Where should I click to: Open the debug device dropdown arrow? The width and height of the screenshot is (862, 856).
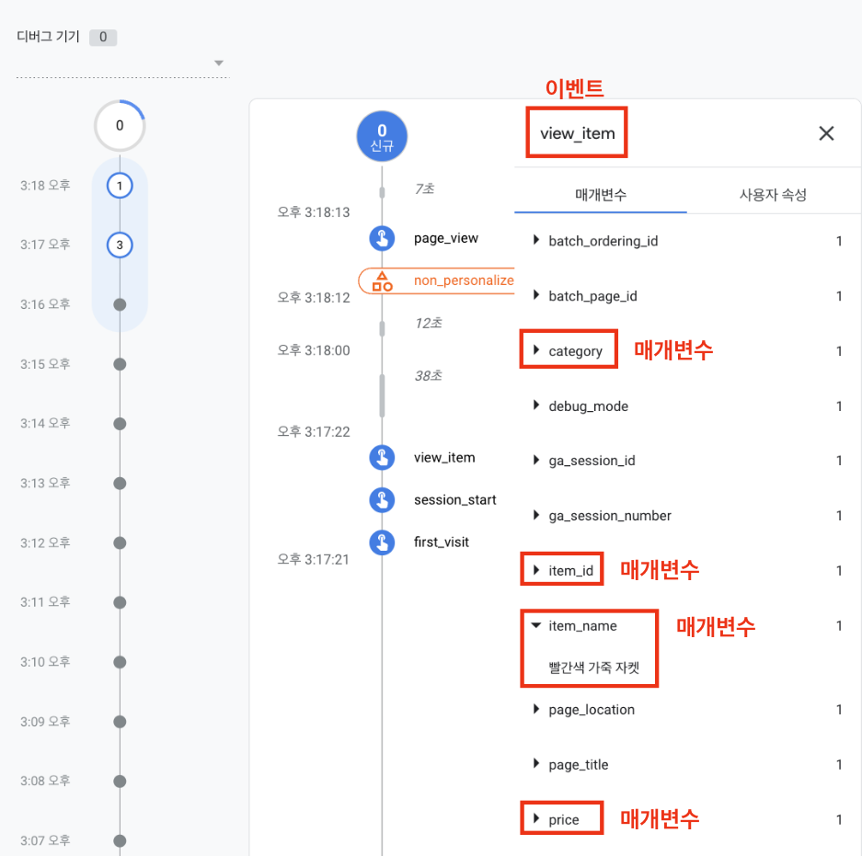pyautogui.click(x=219, y=63)
